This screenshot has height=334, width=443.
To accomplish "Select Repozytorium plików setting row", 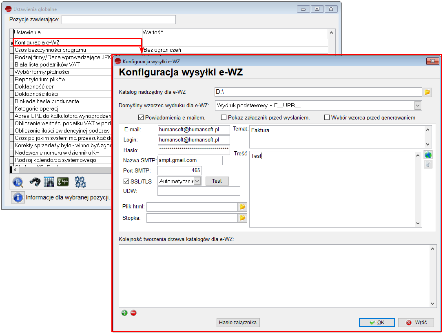I will pos(40,79).
